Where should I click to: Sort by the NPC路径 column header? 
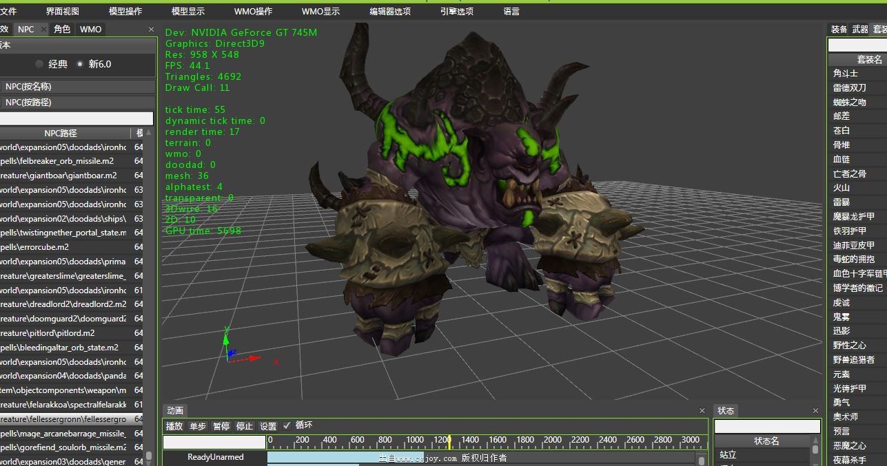[65, 133]
